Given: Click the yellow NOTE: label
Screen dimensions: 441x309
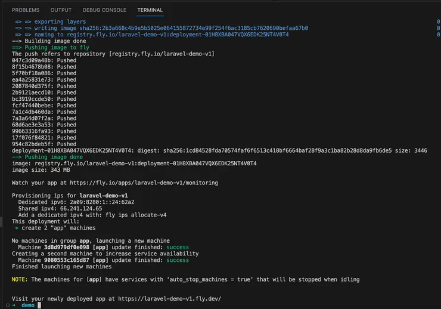Looking at the screenshot, I should [20, 280].
